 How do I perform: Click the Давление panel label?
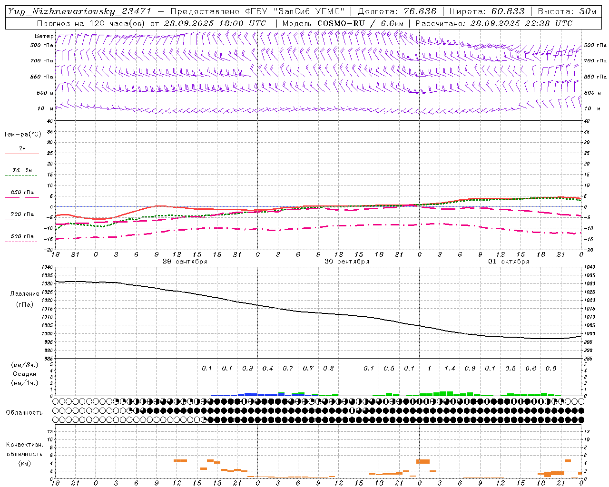[x=24, y=294]
